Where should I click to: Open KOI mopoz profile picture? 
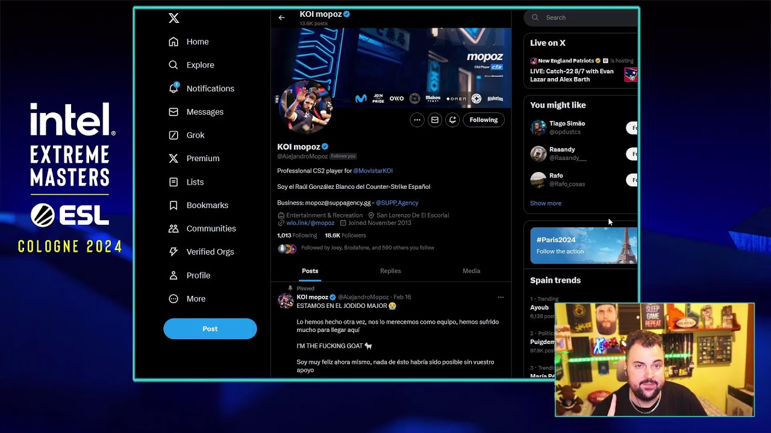pos(305,107)
